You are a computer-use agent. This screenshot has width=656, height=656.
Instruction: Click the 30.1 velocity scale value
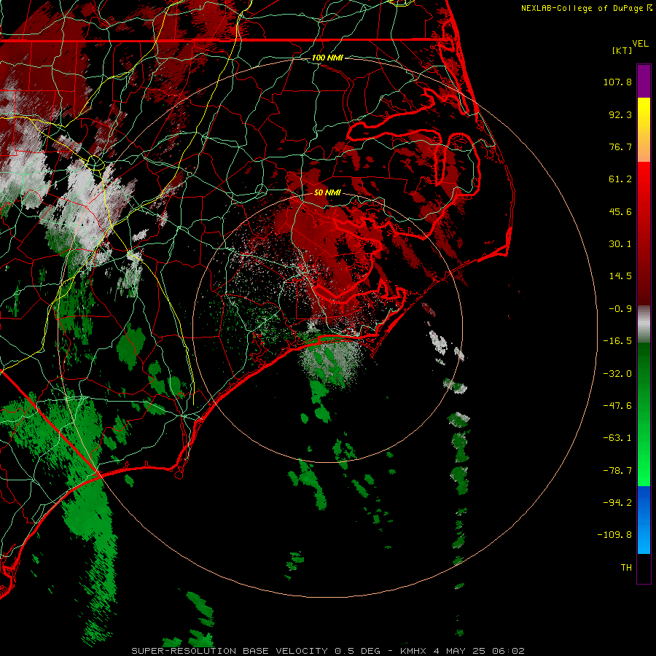pos(620,244)
